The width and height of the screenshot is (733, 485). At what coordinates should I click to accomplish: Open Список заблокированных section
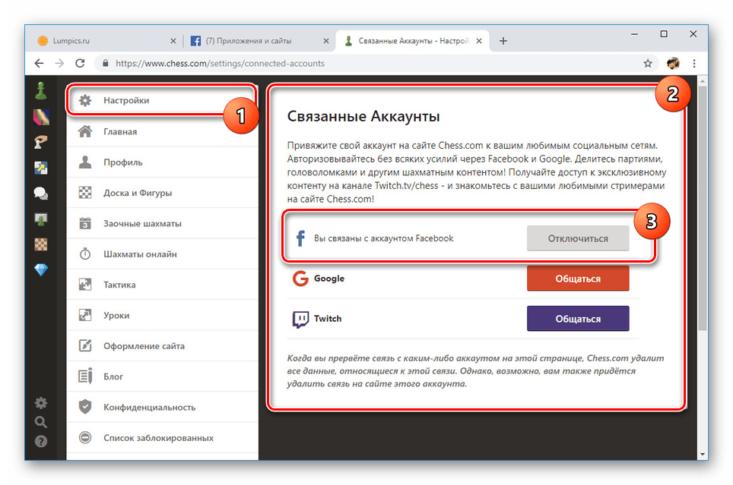coord(162,438)
